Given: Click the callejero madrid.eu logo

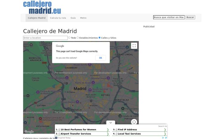Looking at the screenshot, I should (42, 7).
